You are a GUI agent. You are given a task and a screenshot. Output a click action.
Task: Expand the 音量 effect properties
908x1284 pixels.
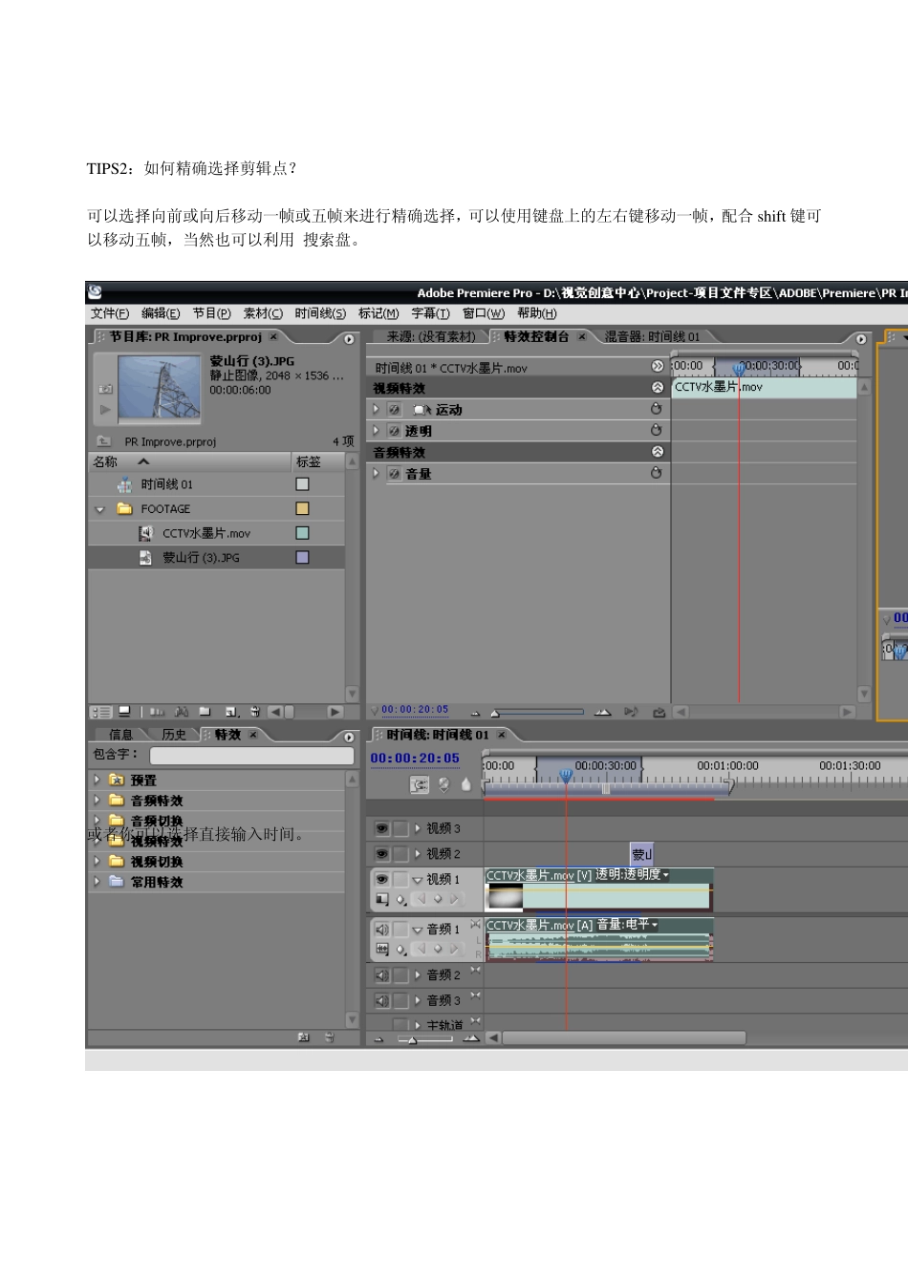point(376,473)
